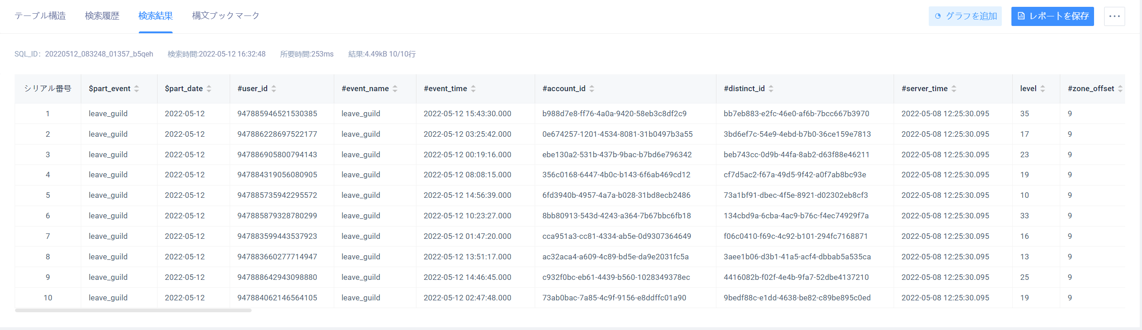Sort by #distinct_id column icon

pos(771,89)
